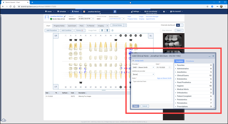Edit patient info with pencil icon
The width and height of the screenshot is (228, 124).
tap(65, 16)
